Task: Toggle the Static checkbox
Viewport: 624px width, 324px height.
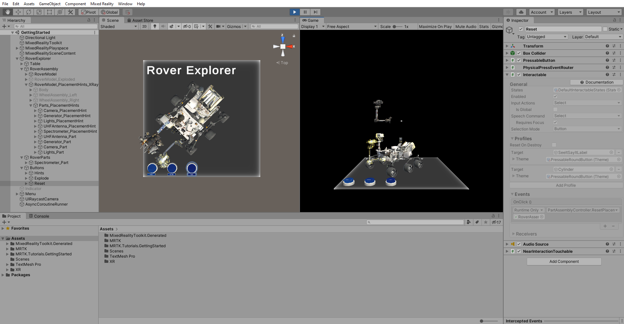Action: pyautogui.click(x=605, y=29)
